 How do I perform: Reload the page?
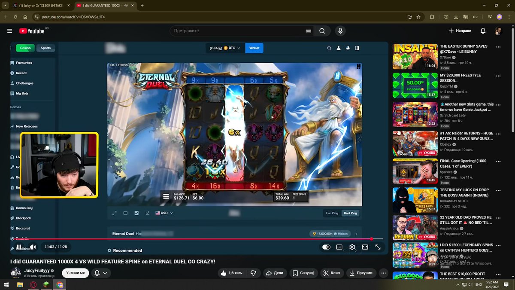[16, 17]
